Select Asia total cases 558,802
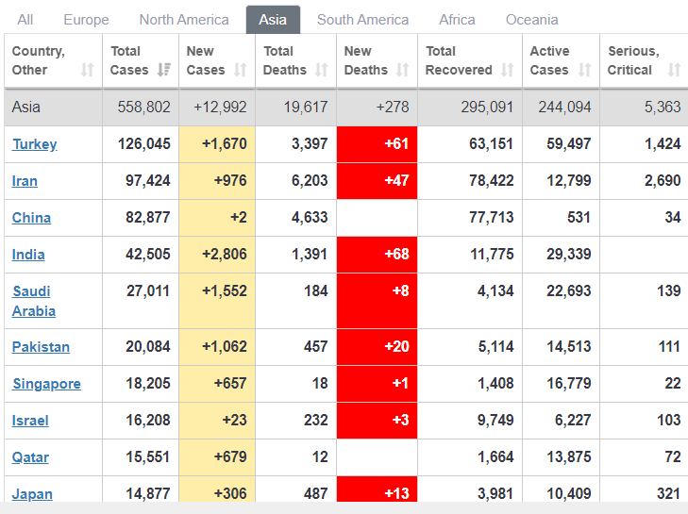Viewport: 688px width, 514px height. coord(143,107)
